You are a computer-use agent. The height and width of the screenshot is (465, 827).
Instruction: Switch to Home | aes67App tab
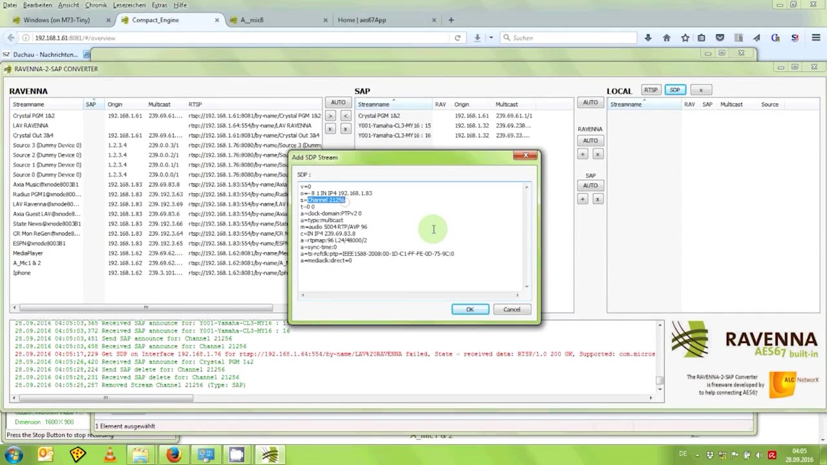[384, 20]
